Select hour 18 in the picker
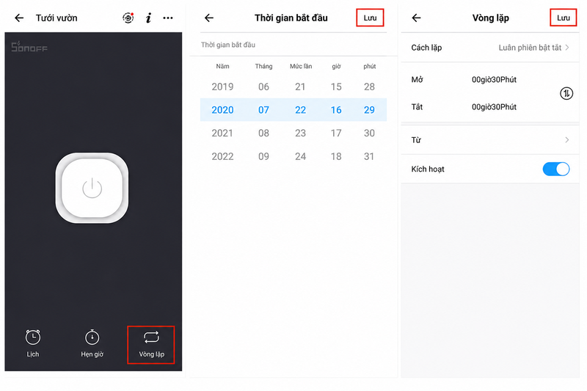The image size is (587, 391). (x=336, y=156)
